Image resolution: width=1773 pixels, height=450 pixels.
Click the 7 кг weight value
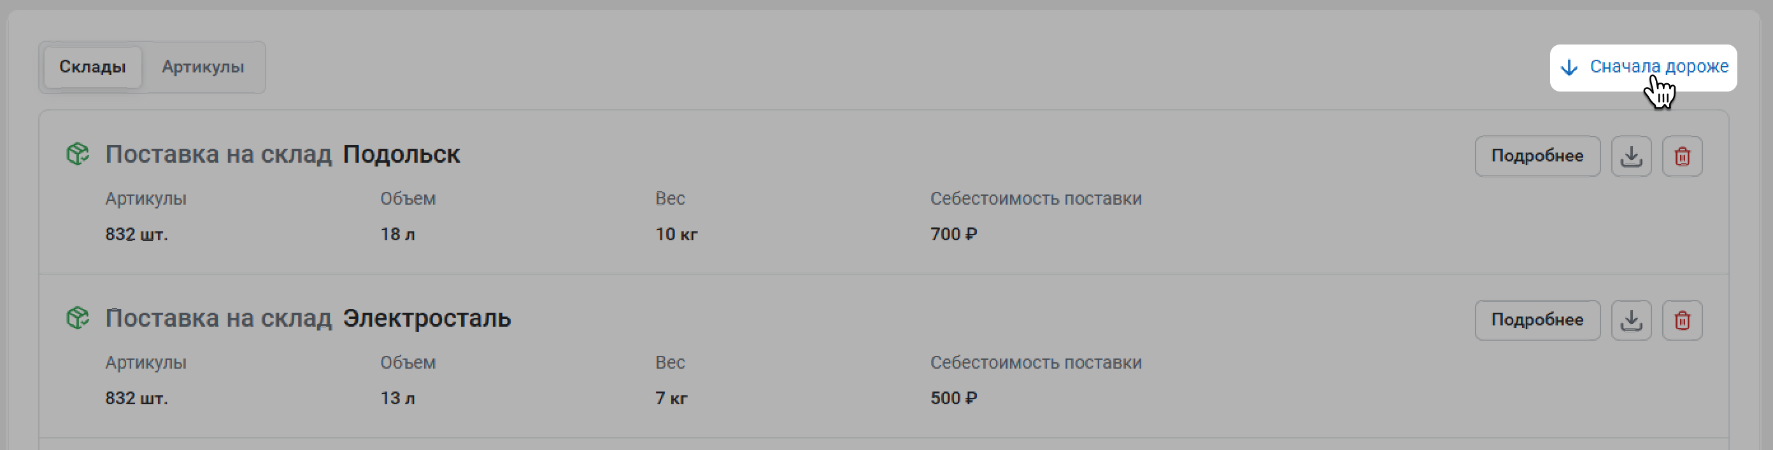671,399
